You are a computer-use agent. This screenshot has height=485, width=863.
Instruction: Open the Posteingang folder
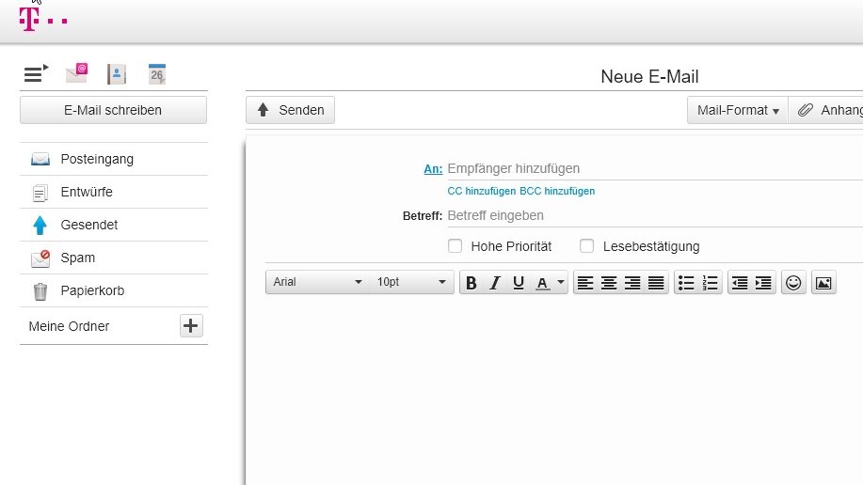pos(97,159)
